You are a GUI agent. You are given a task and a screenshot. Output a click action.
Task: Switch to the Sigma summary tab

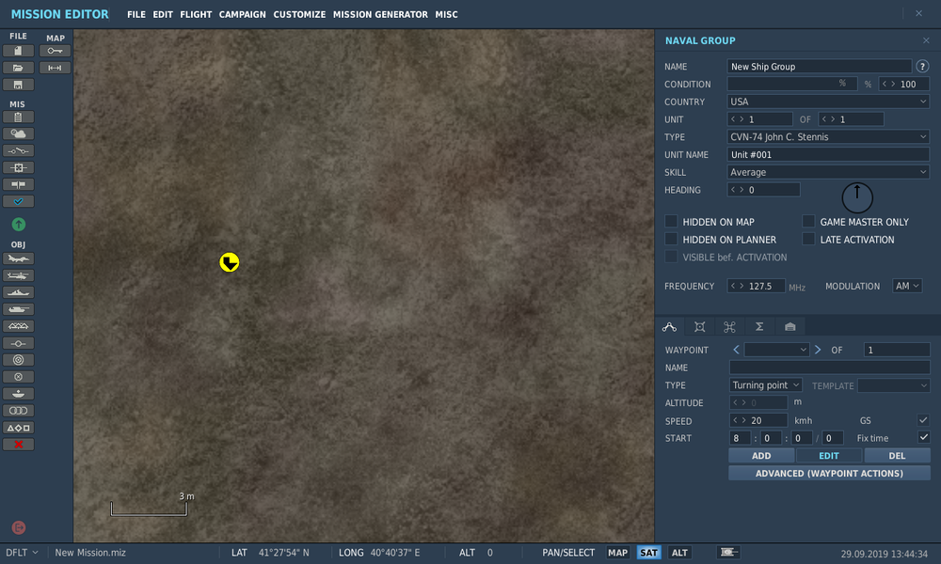click(x=759, y=327)
